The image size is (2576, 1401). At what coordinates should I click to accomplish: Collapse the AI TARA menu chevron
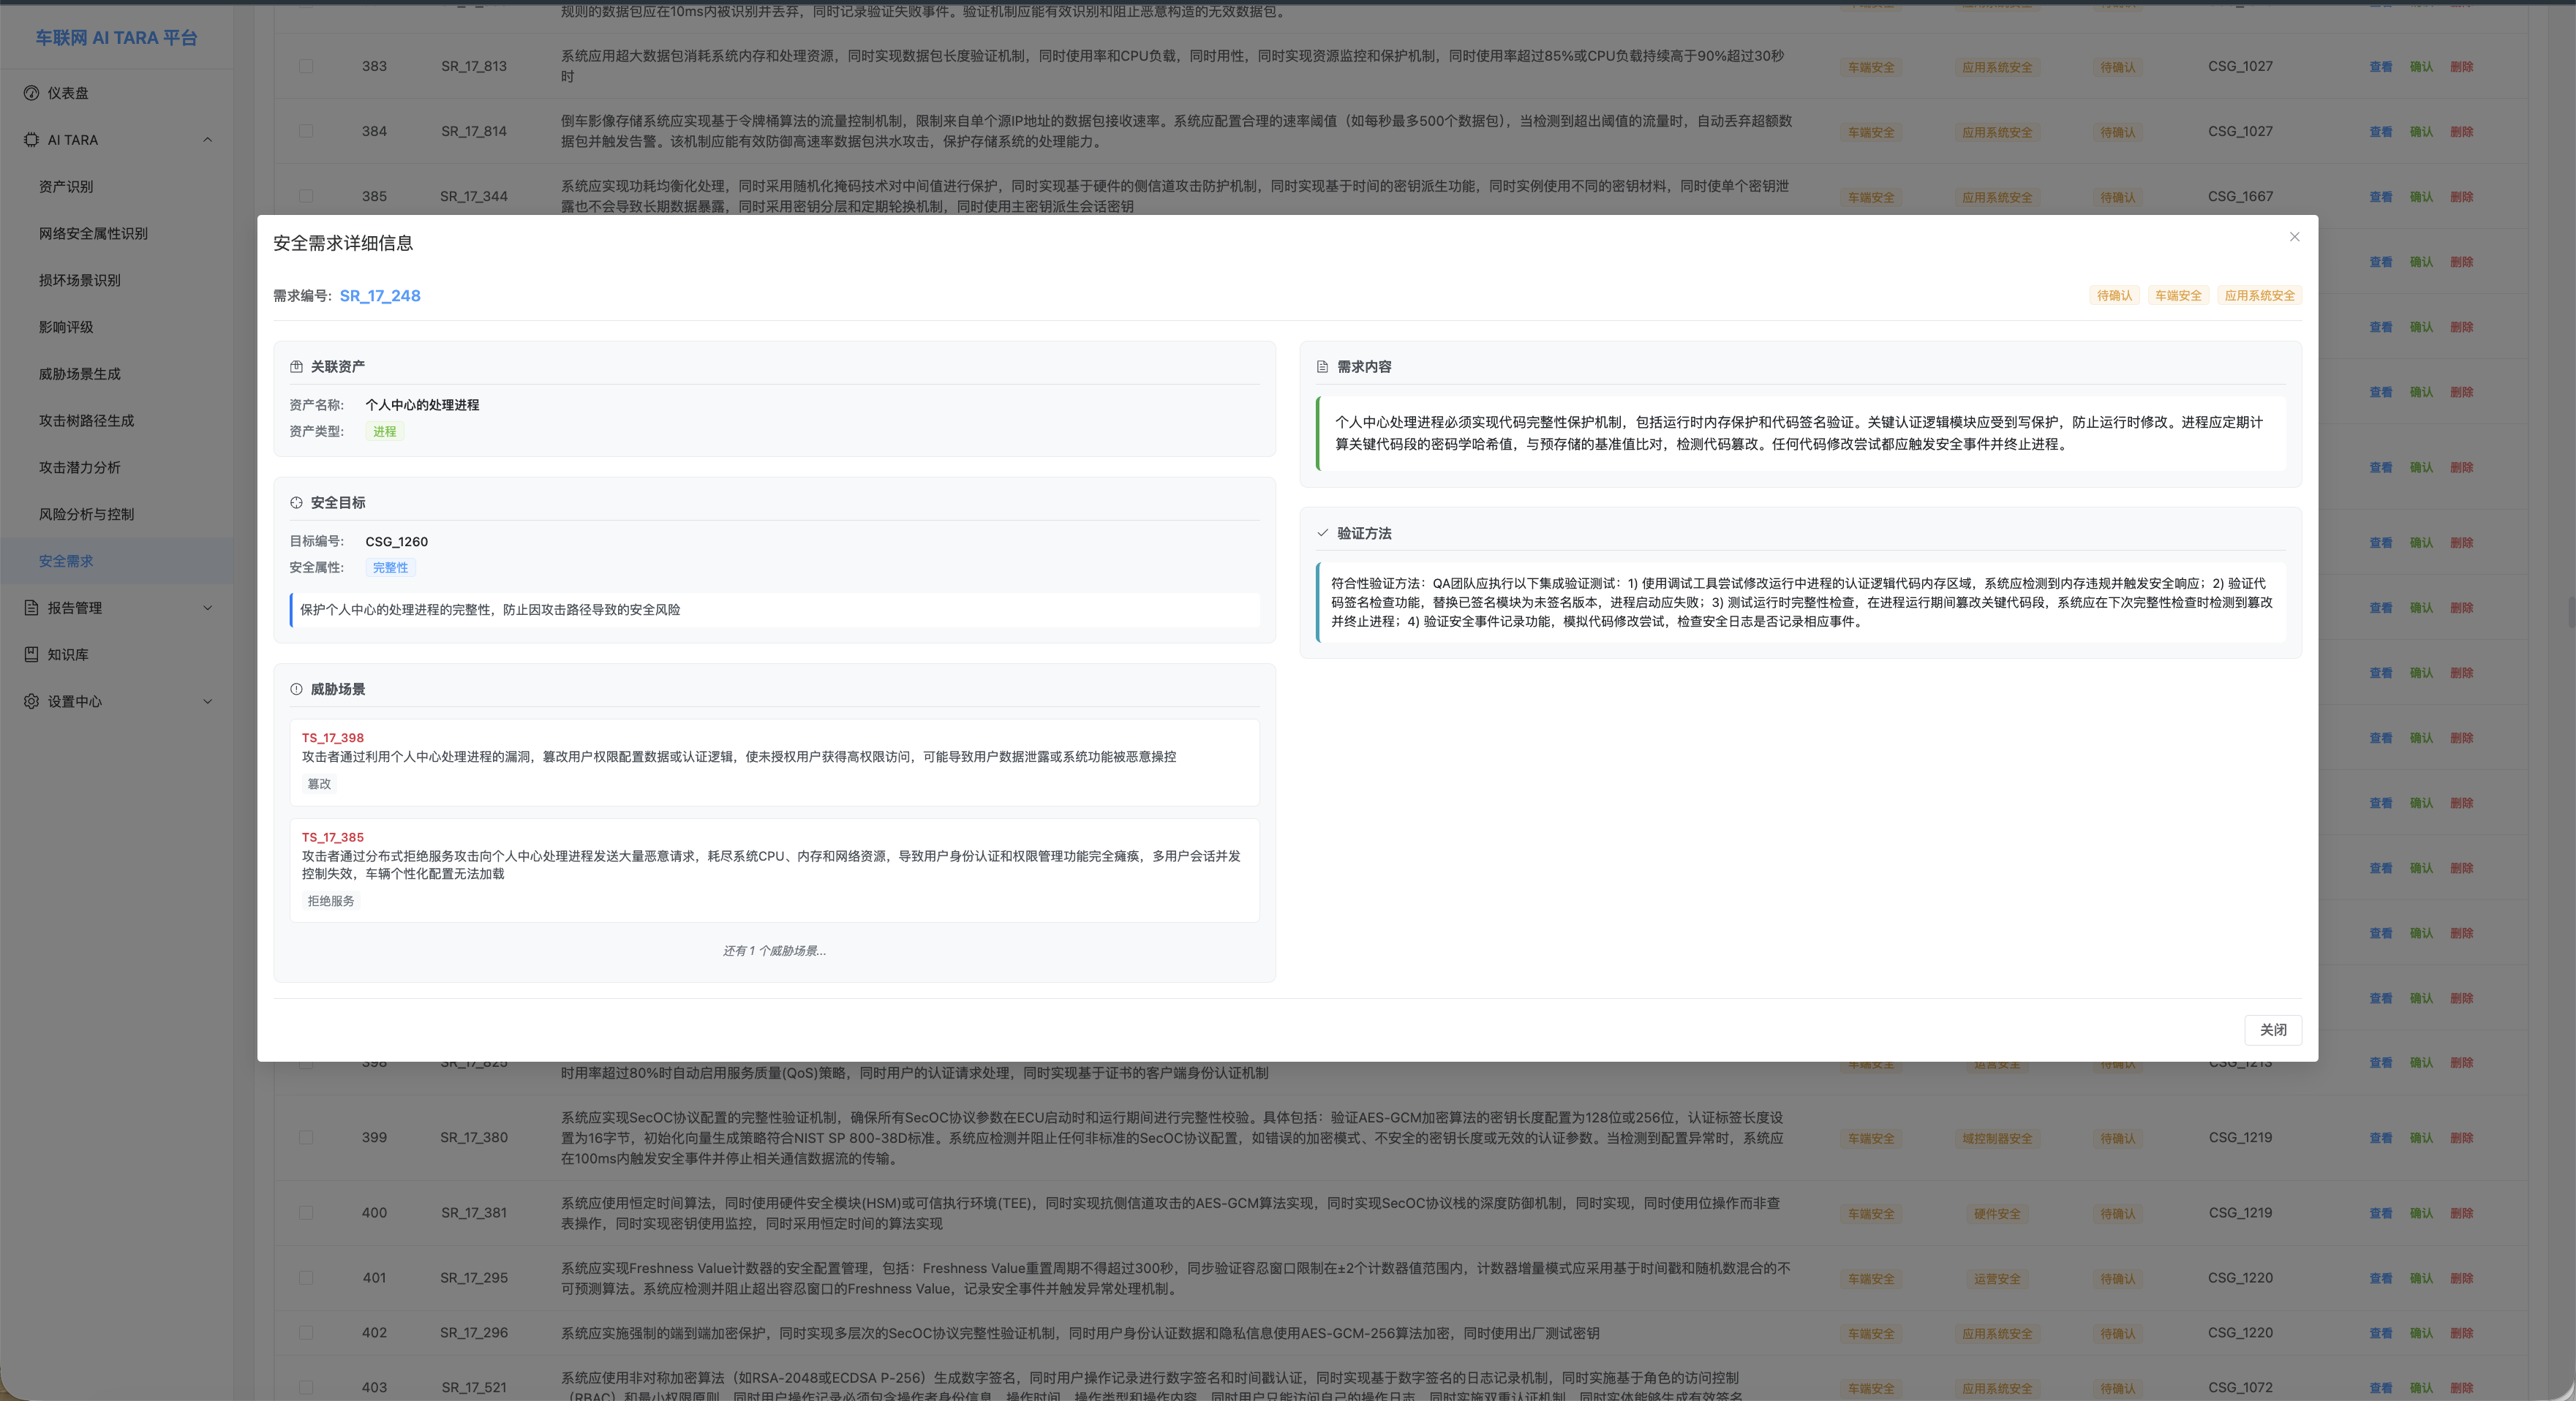(207, 140)
